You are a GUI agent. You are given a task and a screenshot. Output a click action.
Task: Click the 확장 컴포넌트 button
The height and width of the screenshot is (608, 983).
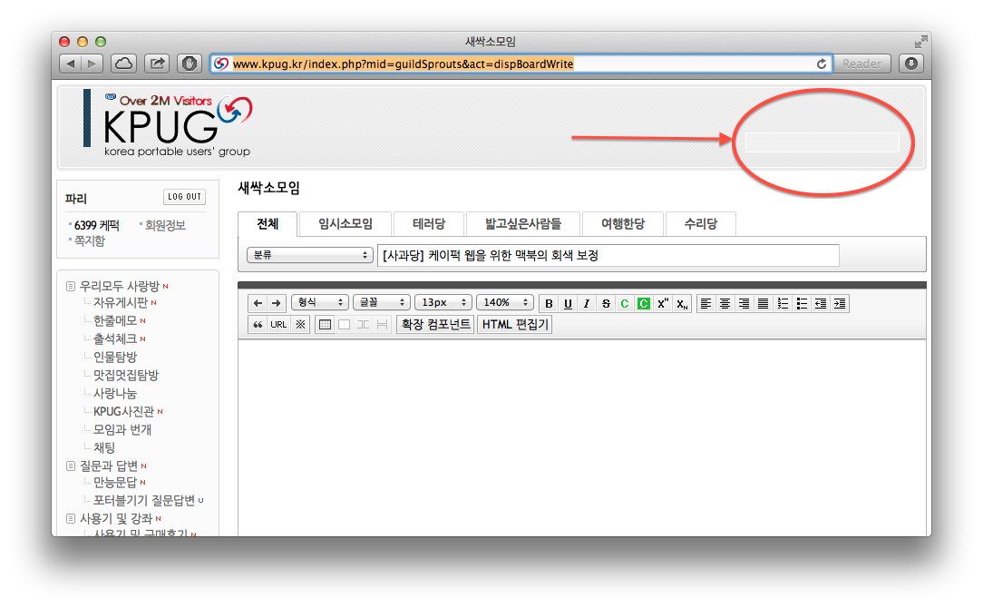click(435, 324)
